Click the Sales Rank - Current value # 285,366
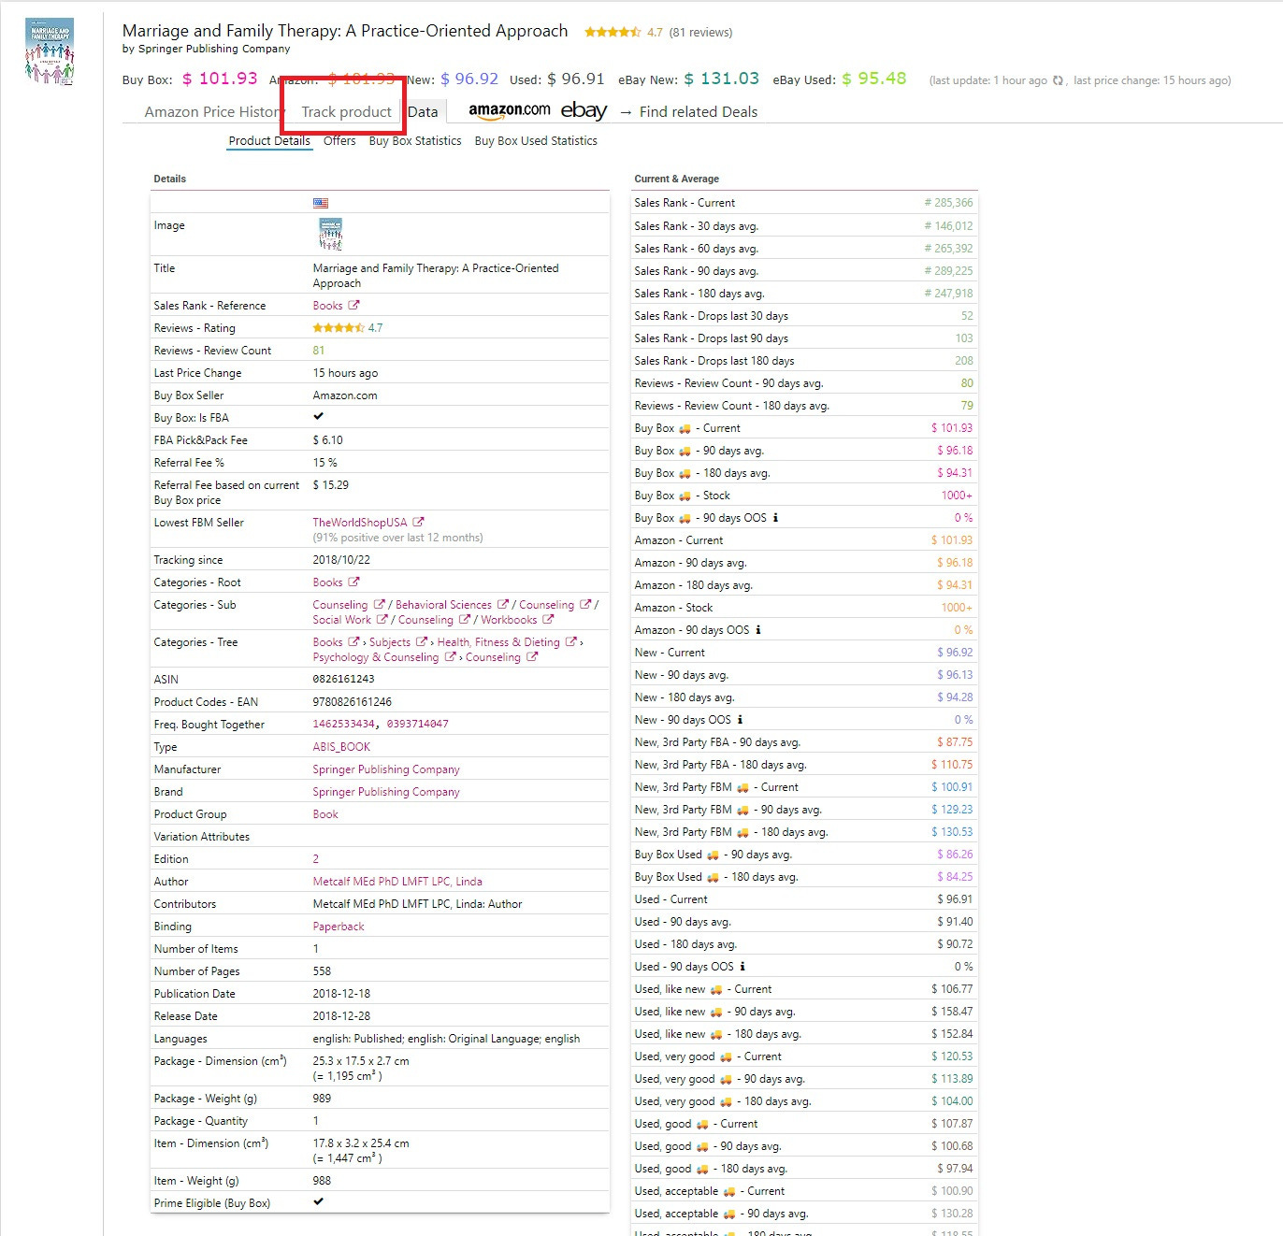This screenshot has height=1236, width=1283. click(x=948, y=203)
